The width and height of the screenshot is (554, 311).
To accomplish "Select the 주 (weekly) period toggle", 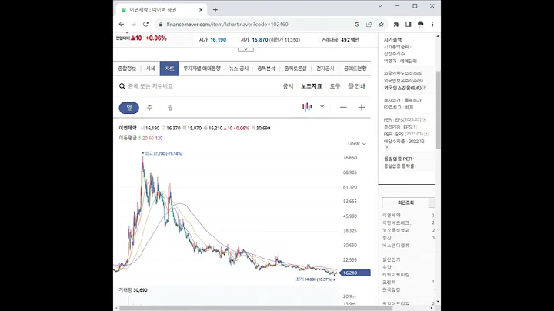I will coord(149,108).
